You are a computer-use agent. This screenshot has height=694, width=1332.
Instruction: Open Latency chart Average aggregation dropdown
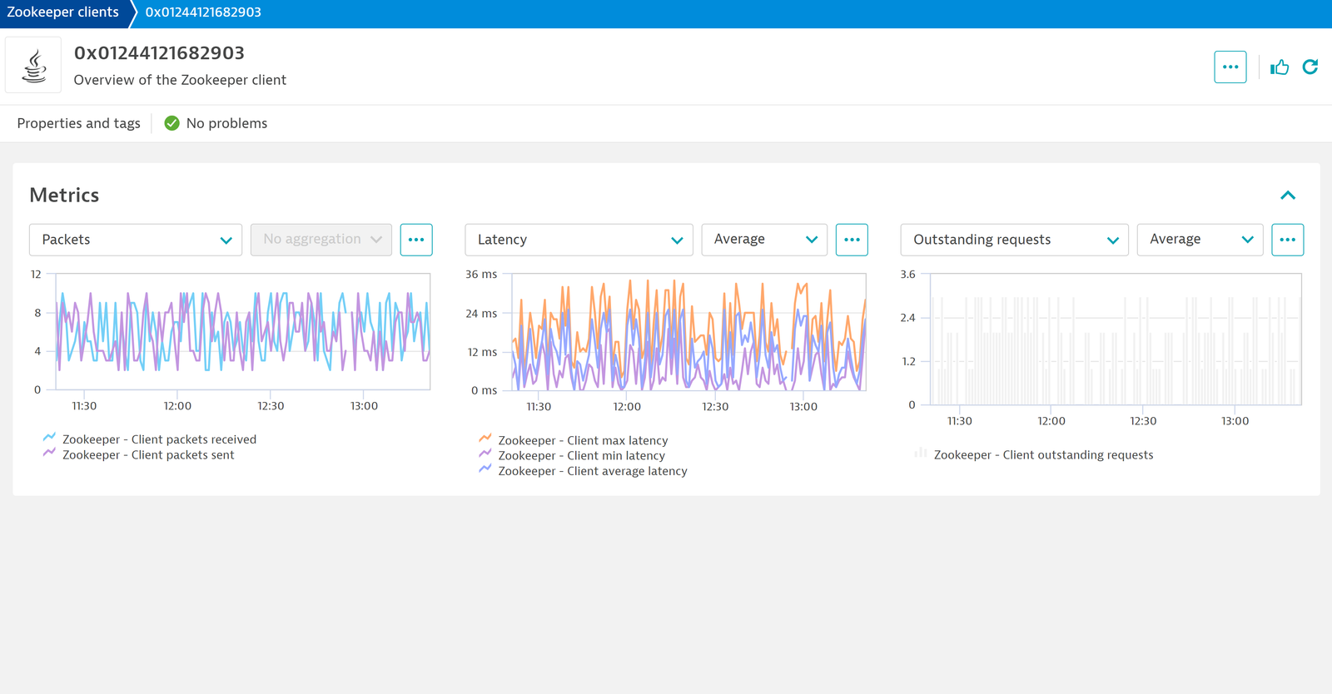coord(764,240)
